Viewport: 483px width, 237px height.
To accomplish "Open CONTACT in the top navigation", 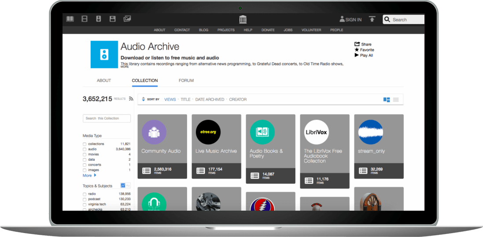I will click(182, 30).
